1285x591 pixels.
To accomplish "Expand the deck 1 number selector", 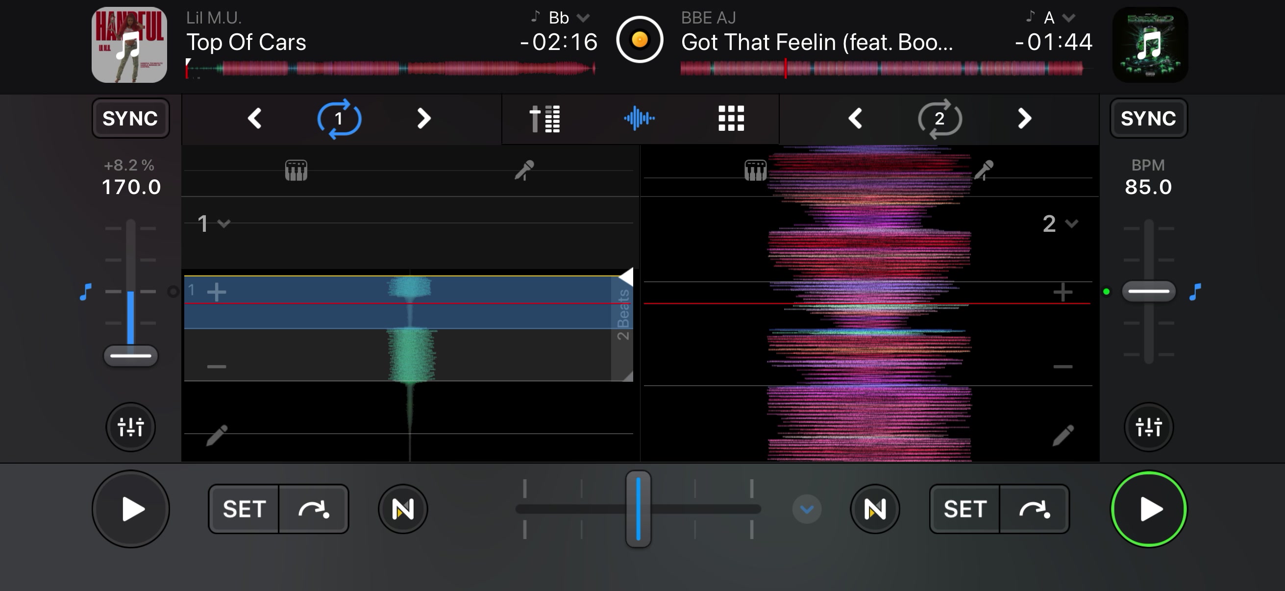I will pyautogui.click(x=214, y=223).
